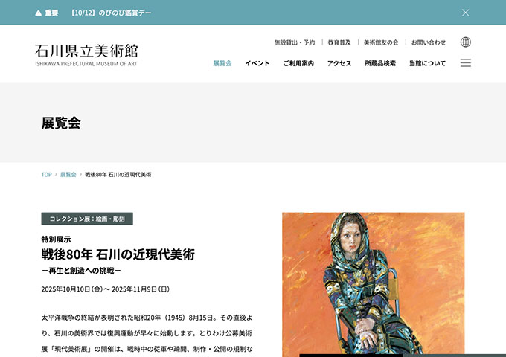Click the 石川県立美術館 logo

(x=86, y=55)
